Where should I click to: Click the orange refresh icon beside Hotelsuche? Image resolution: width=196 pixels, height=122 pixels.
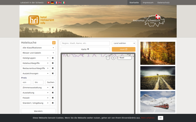click(x=54, y=43)
